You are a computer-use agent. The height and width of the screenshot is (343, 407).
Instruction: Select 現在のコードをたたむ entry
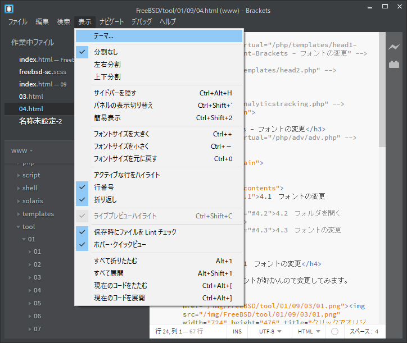pos(159,285)
